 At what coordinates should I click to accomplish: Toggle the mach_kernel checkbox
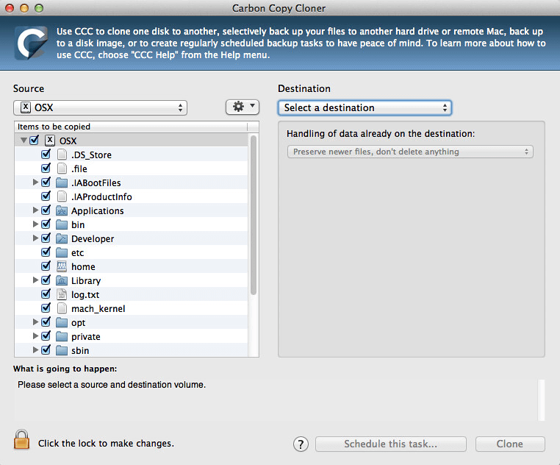[x=46, y=309]
